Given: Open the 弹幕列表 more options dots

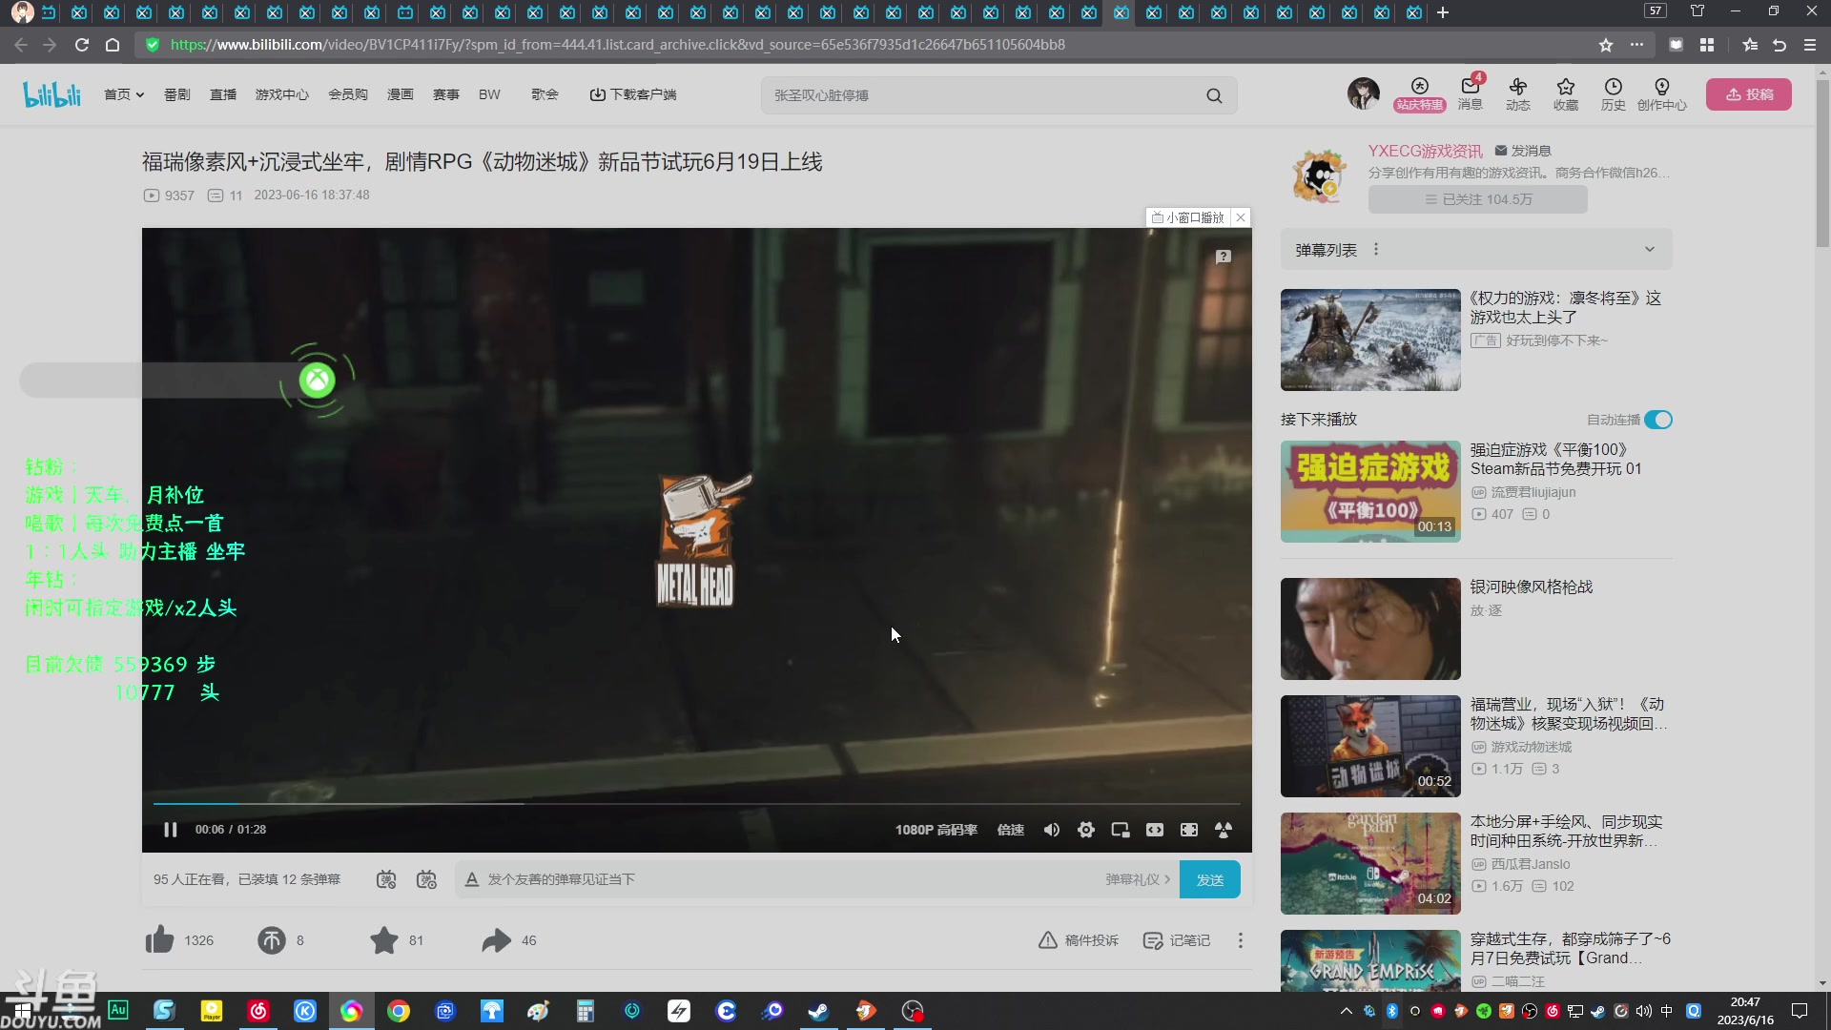Looking at the screenshot, I should pos(1375,249).
